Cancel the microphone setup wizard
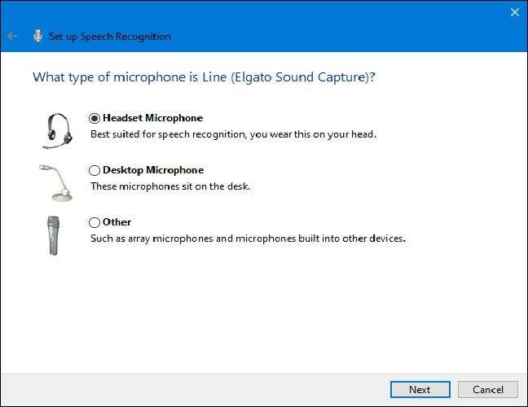The width and height of the screenshot is (528, 407). [487, 389]
